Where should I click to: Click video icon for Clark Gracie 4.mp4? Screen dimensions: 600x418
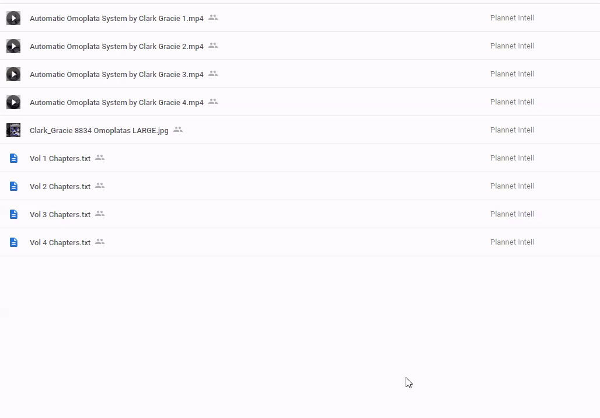click(x=13, y=102)
